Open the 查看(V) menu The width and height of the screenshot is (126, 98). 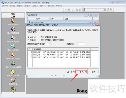(x=27, y=6)
